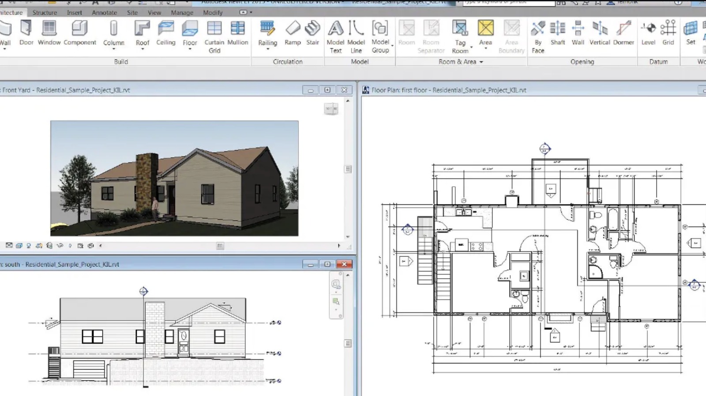Viewport: 706px width, 396px height.
Task: Click Front Yard scroll up arrow
Action: 348,101
